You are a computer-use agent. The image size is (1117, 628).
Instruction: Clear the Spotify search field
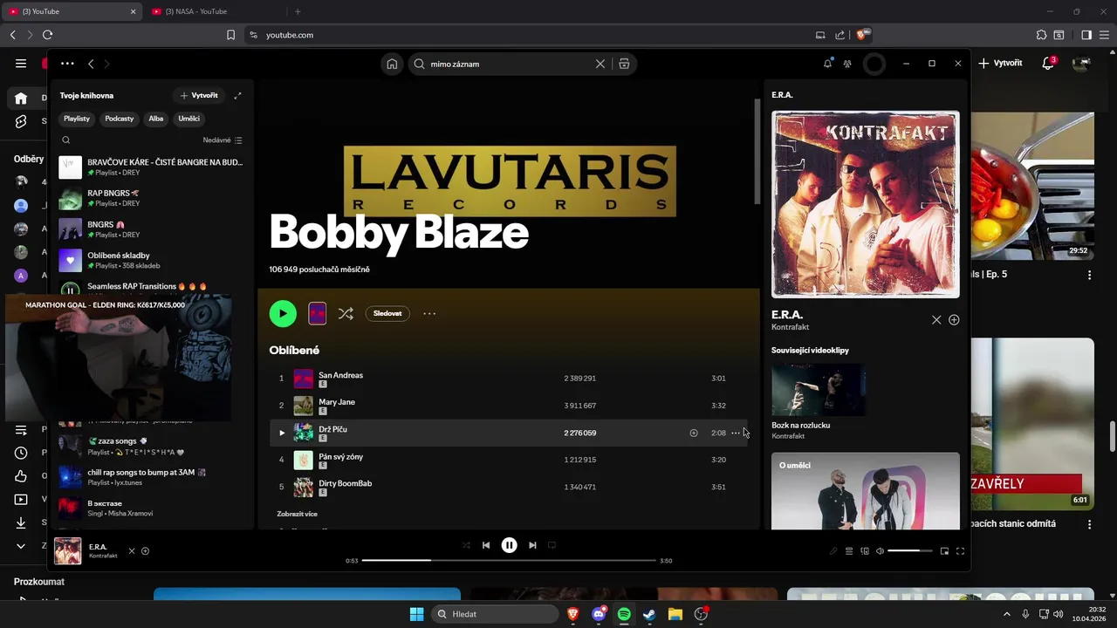pos(600,64)
